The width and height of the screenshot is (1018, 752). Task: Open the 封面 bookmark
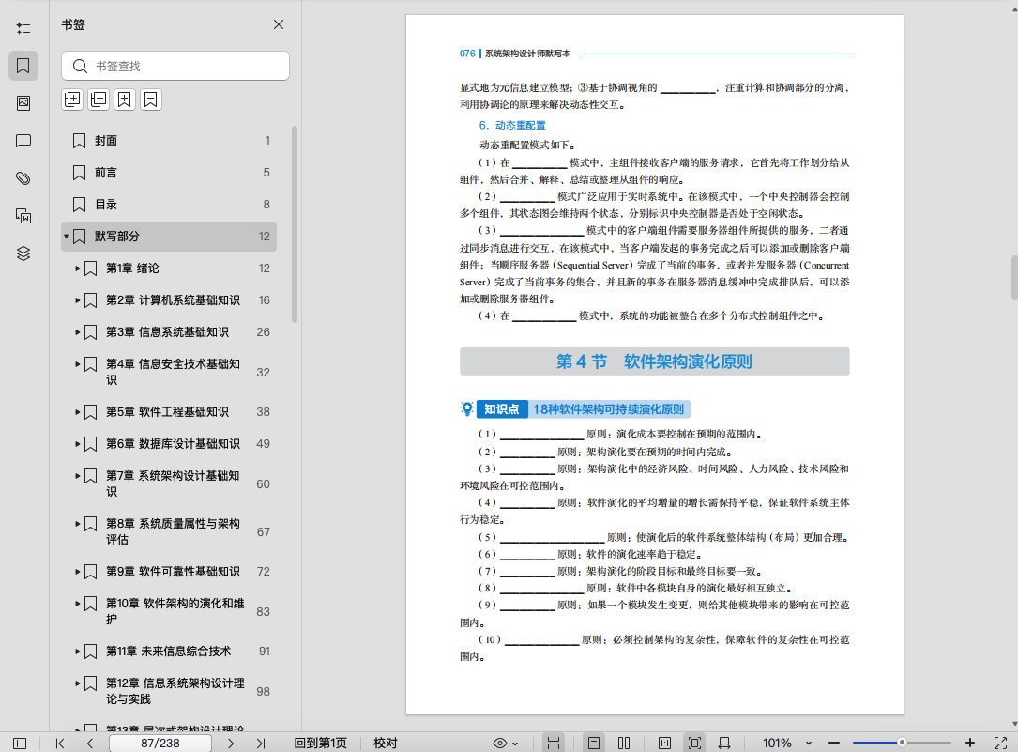(x=169, y=141)
